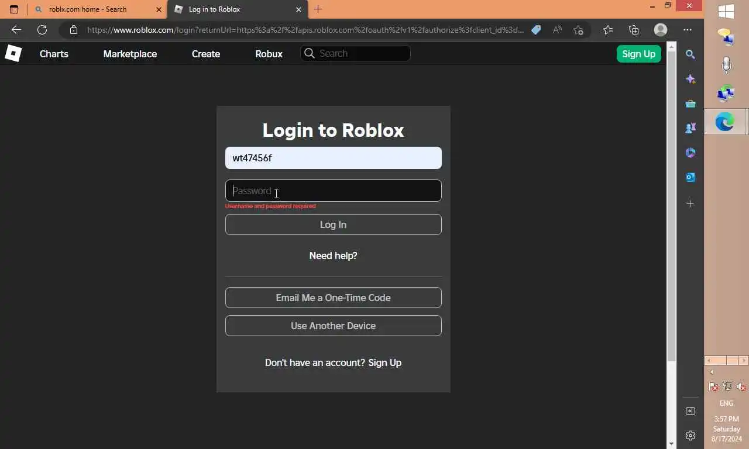Click Sign Up link below the form

click(384, 362)
